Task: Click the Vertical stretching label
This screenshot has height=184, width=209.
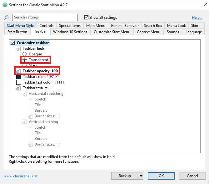Action: point(43,122)
